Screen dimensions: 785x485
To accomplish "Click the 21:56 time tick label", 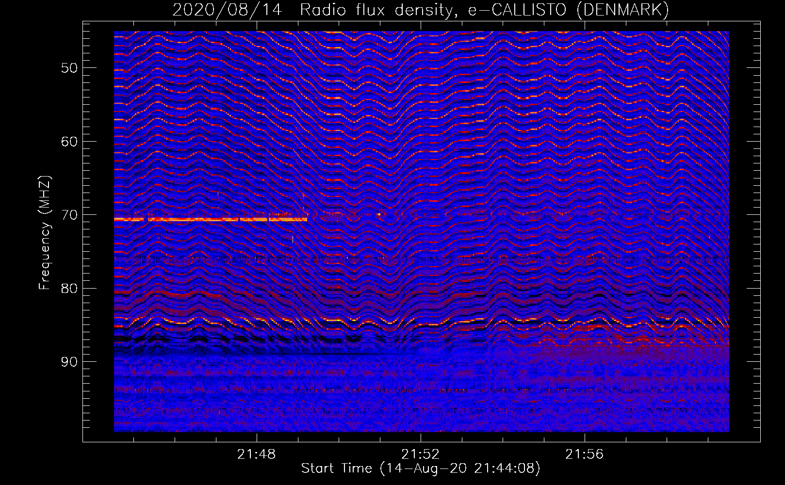I will [x=584, y=454].
